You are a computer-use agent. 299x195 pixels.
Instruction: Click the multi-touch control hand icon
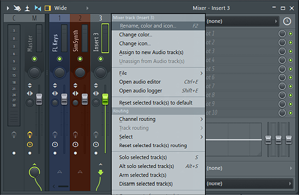17,8
